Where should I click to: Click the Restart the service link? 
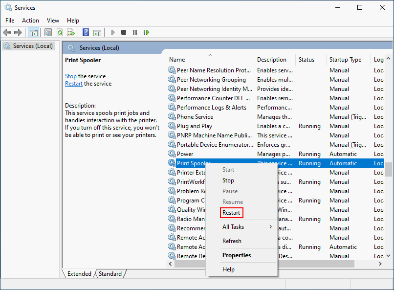pos(74,84)
